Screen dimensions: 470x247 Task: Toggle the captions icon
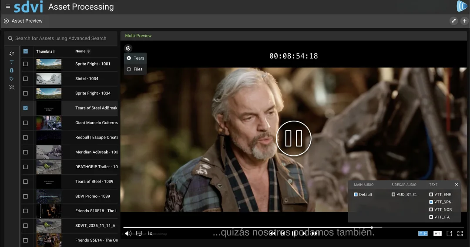pos(139,233)
